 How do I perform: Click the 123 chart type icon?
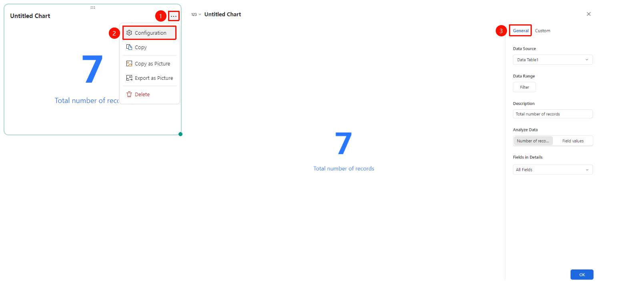(194, 14)
